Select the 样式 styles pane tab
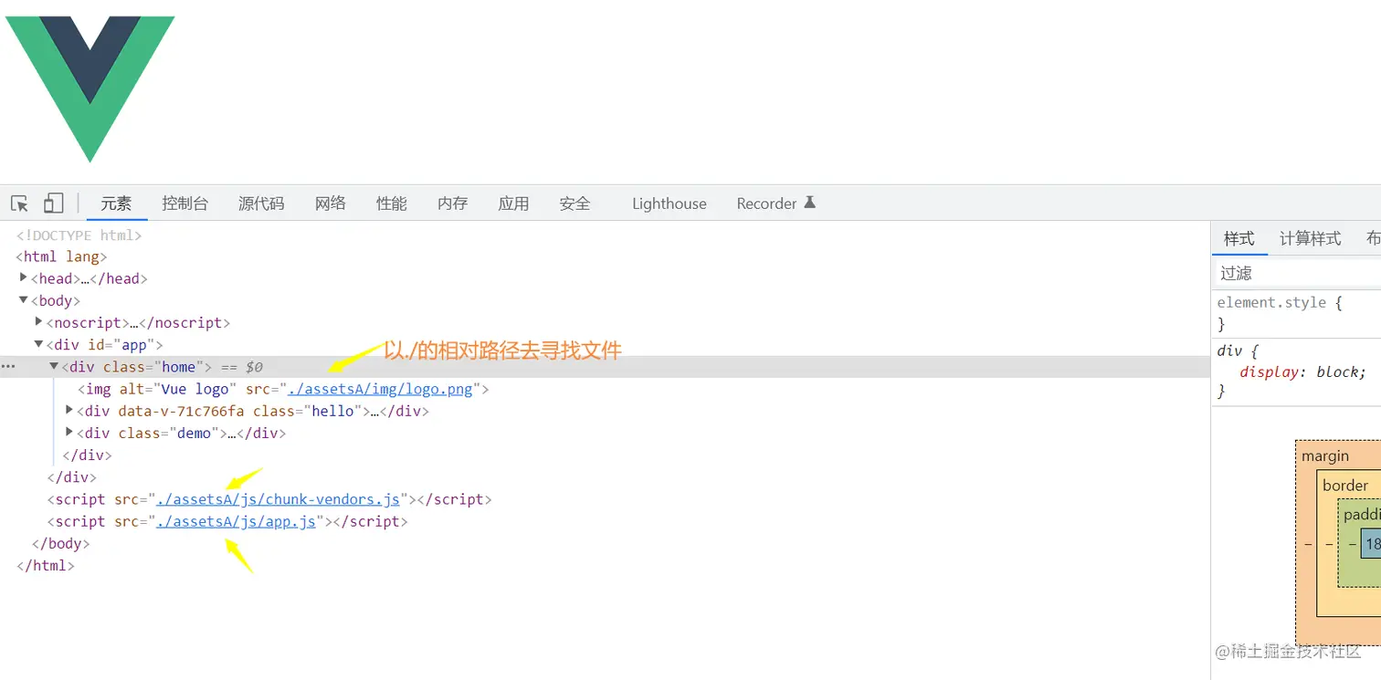Screen dimensions: 1381x680 pos(1239,239)
